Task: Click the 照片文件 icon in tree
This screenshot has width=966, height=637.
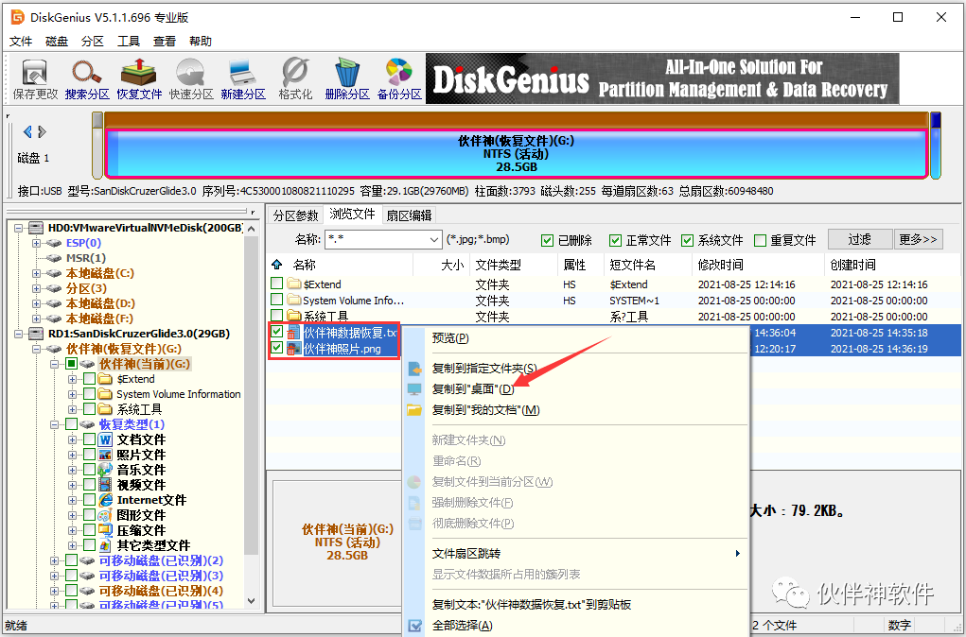Action: pos(105,455)
